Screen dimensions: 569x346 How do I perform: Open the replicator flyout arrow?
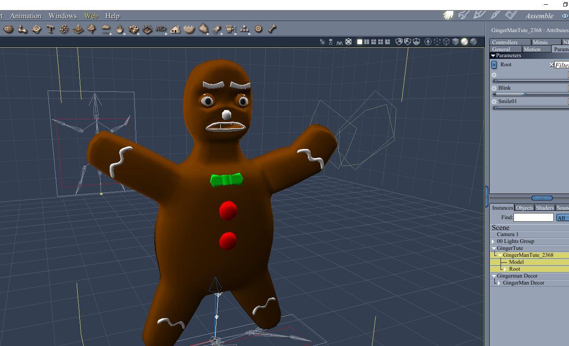pos(138,33)
